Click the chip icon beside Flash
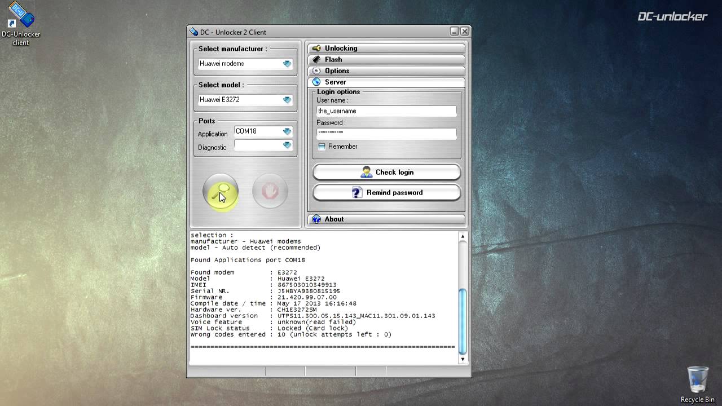Image resolution: width=722 pixels, height=406 pixels. tap(316, 60)
